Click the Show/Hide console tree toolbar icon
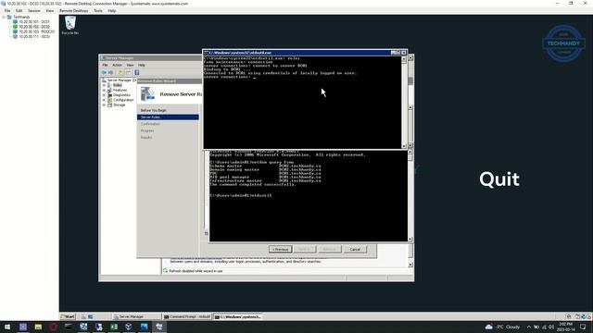 click(128, 72)
